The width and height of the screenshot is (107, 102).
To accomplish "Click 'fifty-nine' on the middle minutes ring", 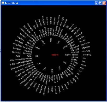I will pos(75,52).
